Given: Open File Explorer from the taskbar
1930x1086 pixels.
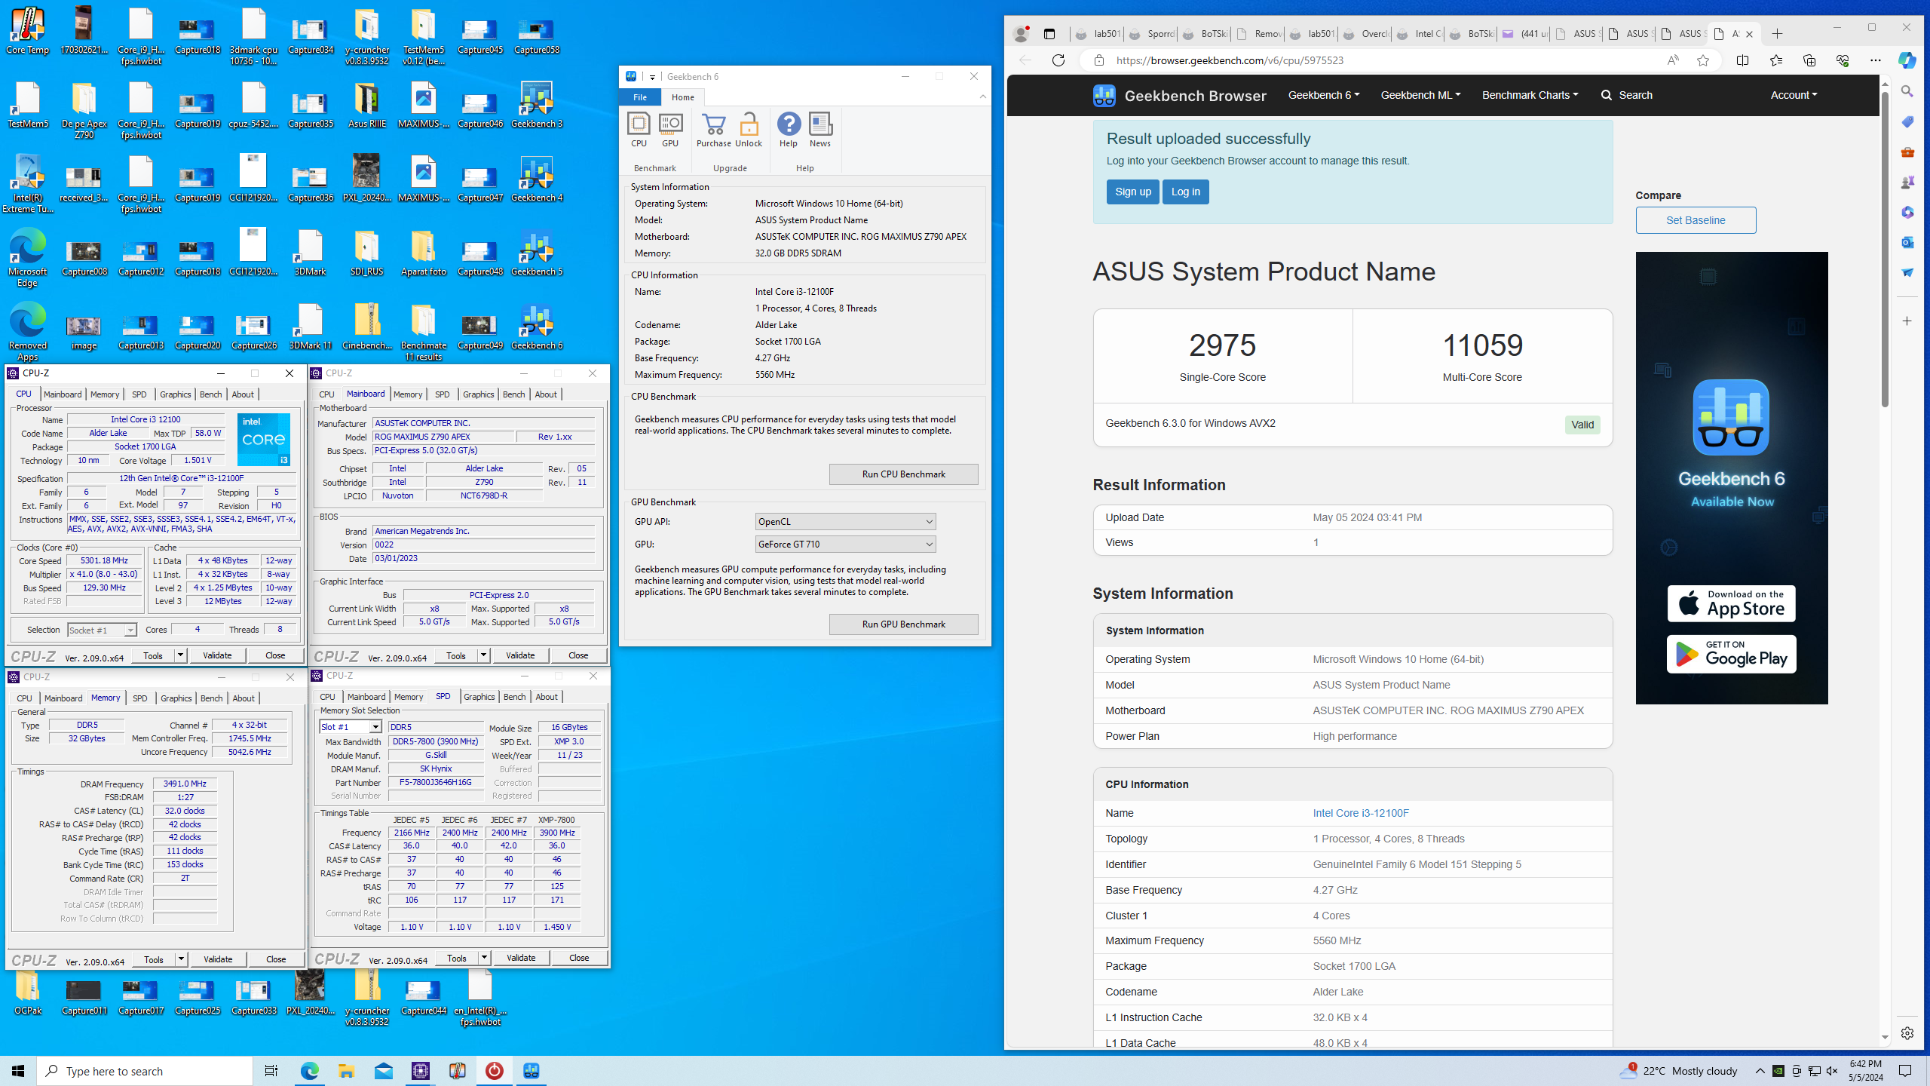Looking at the screenshot, I should [x=346, y=1071].
